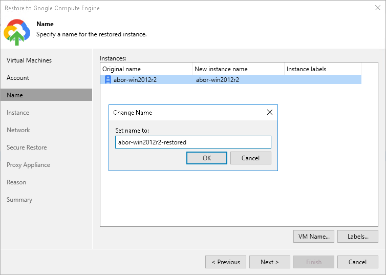The height and width of the screenshot is (275, 386).
Task: Sort by Original name column header
Action: coord(146,69)
